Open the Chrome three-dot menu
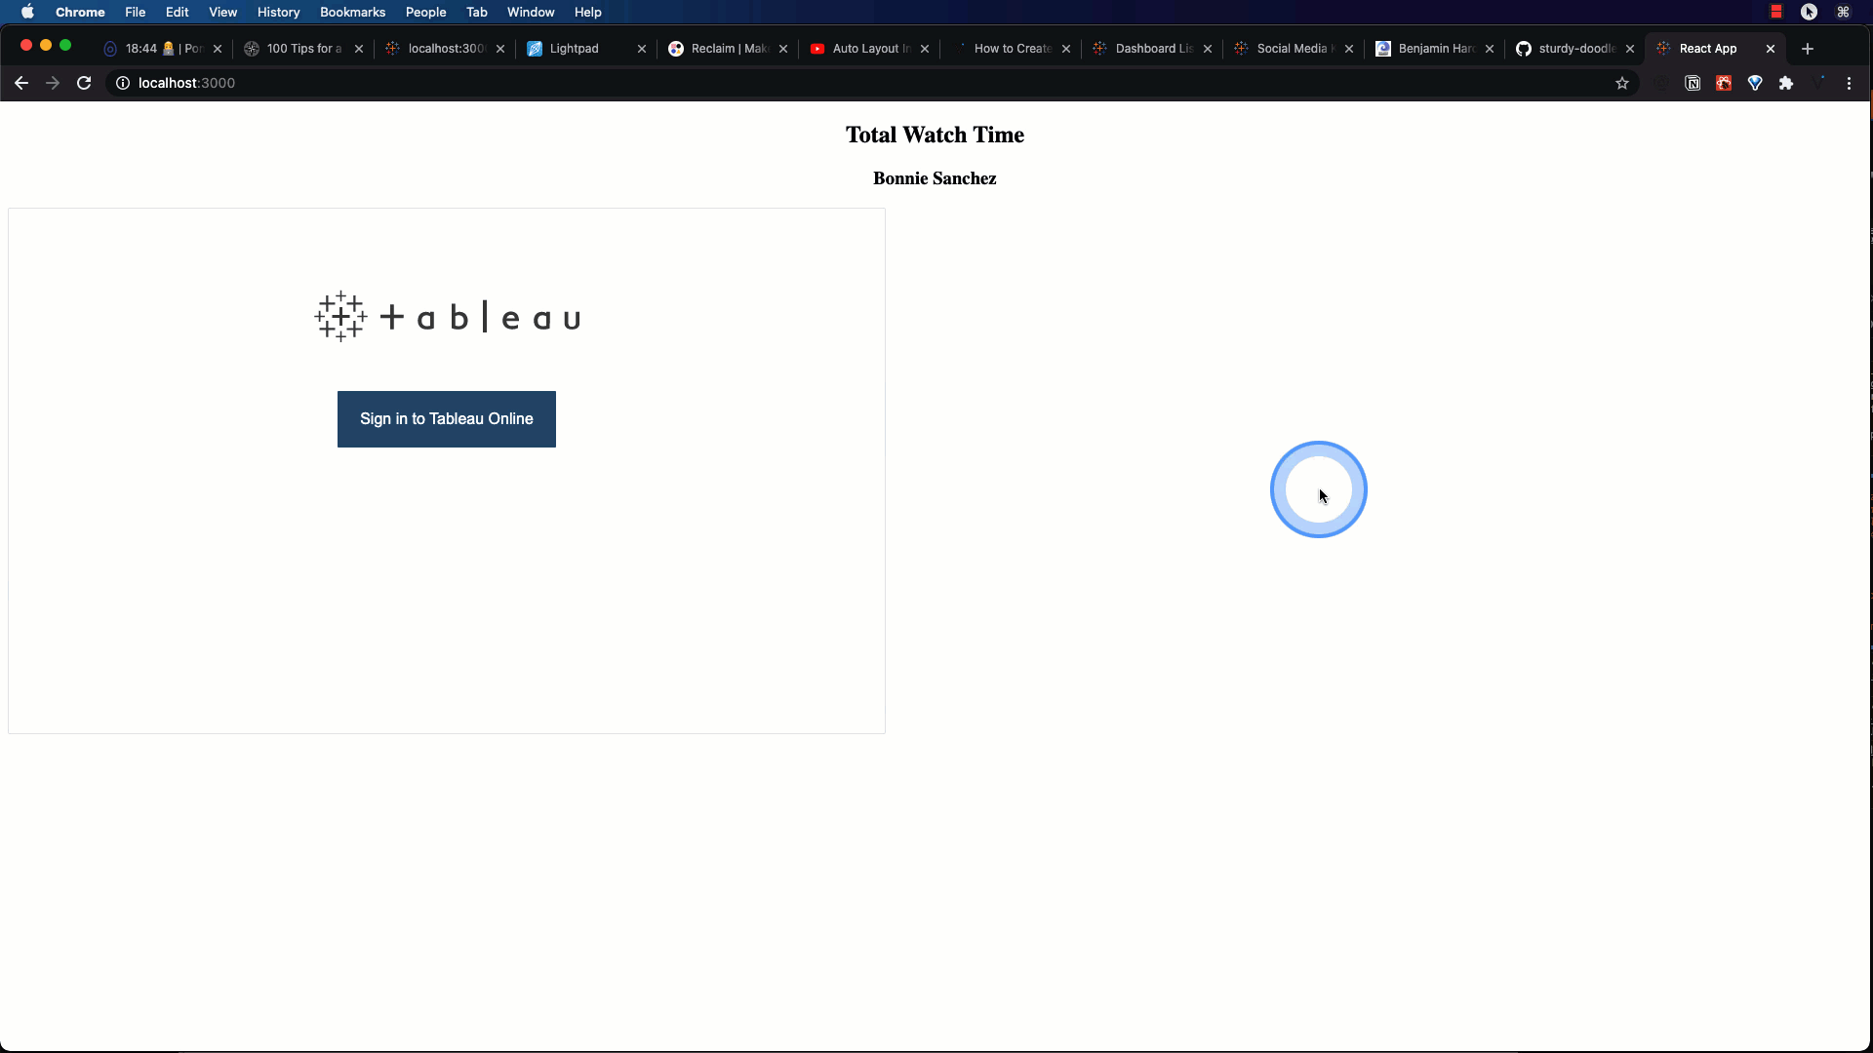 pos(1849,83)
